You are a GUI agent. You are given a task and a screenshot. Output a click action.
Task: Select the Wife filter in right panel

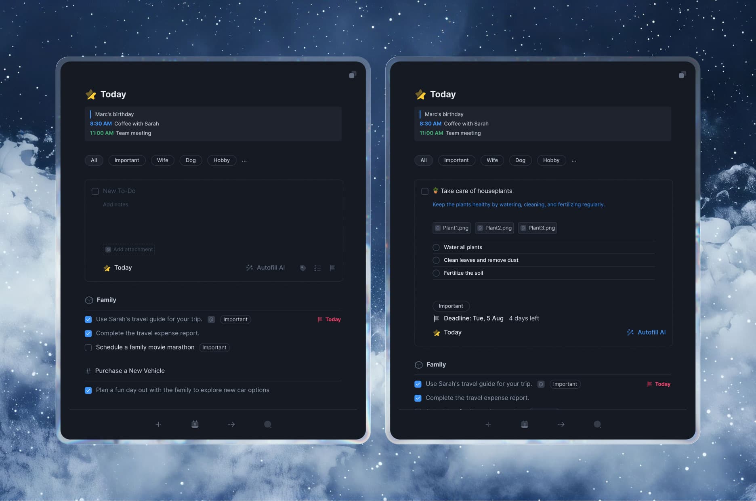(x=492, y=160)
